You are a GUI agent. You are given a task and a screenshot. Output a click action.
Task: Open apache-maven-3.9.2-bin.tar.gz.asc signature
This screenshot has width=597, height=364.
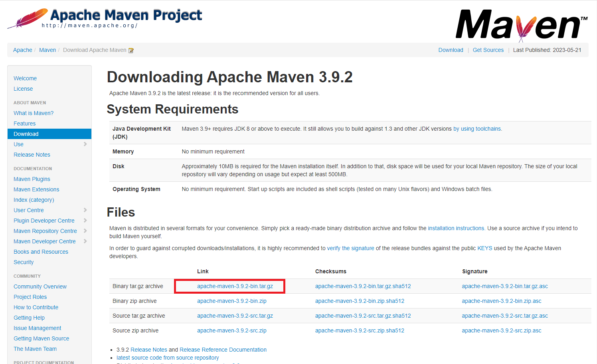click(x=505, y=286)
